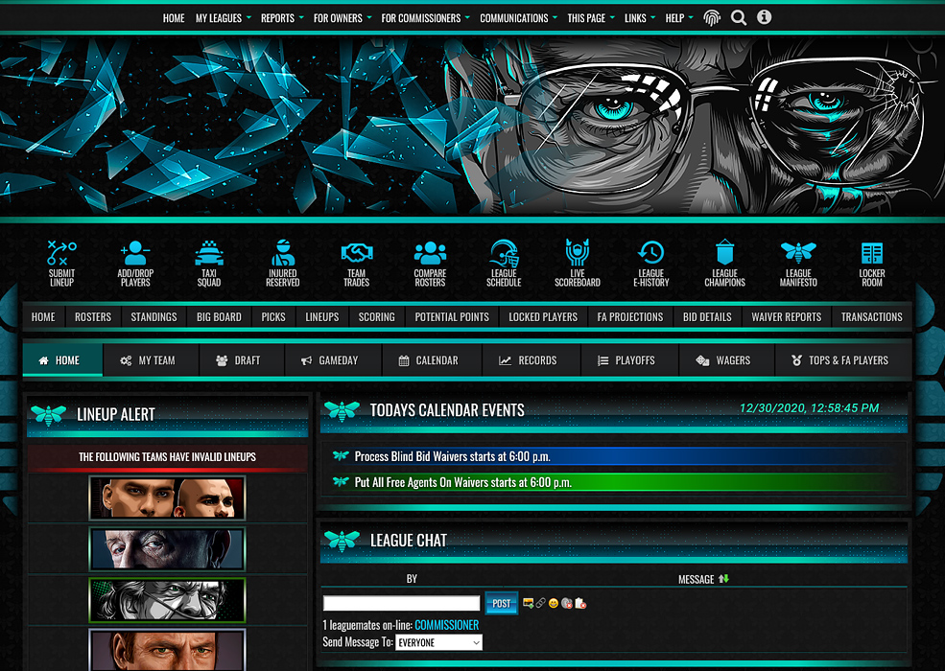This screenshot has height=671, width=945.
Task: Click the two bald men team thumbnail
Action: tap(167, 498)
